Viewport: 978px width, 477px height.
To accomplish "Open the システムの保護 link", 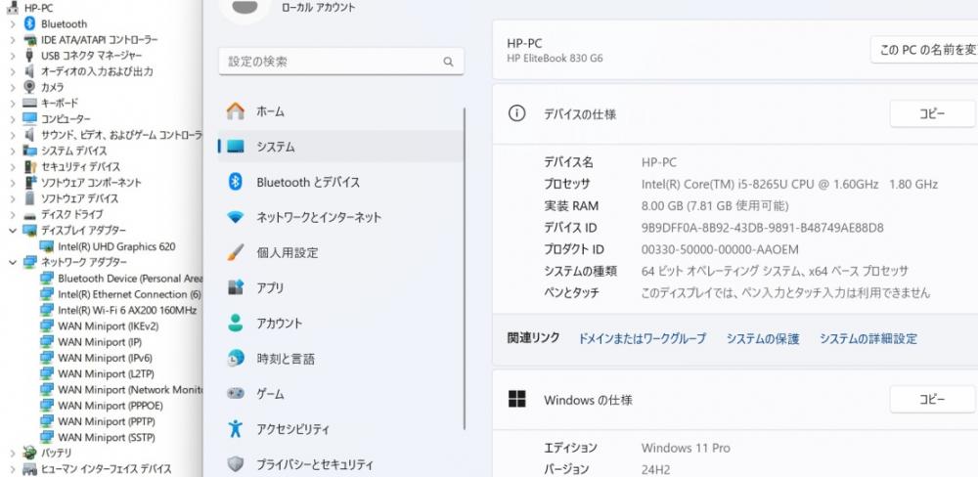I will point(762,338).
